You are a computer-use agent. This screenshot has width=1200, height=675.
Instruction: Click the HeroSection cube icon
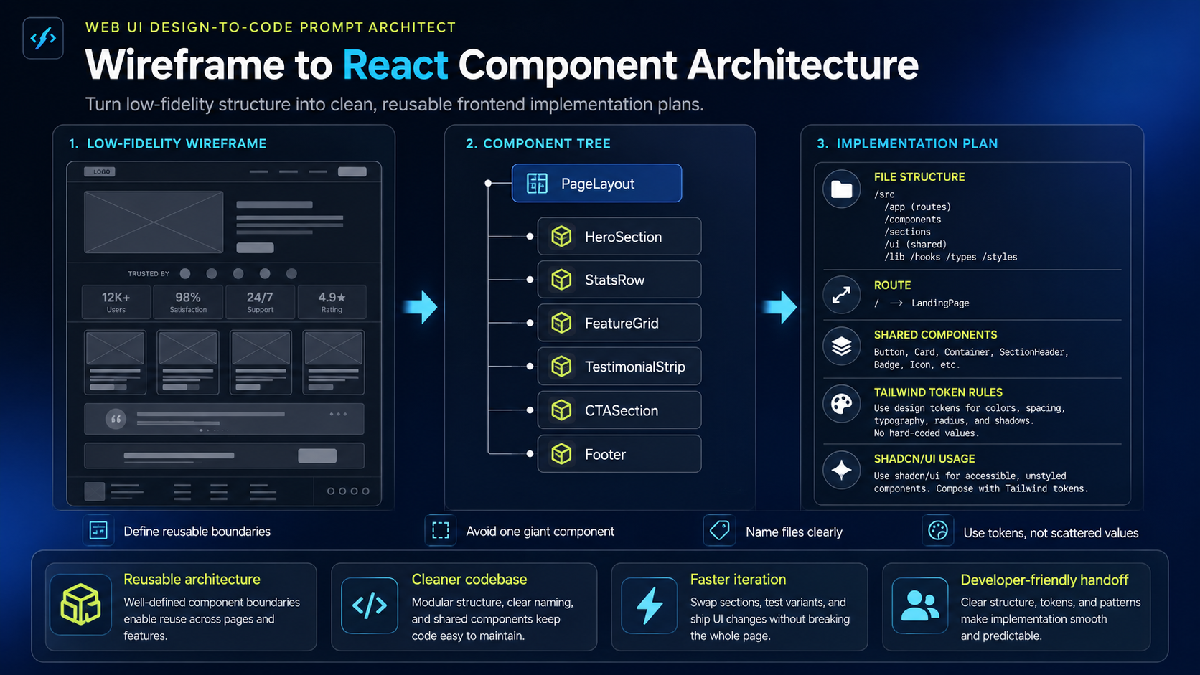pyautogui.click(x=561, y=237)
